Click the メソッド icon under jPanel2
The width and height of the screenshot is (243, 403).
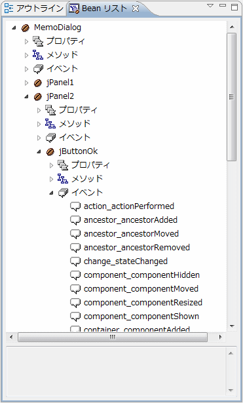click(50, 124)
